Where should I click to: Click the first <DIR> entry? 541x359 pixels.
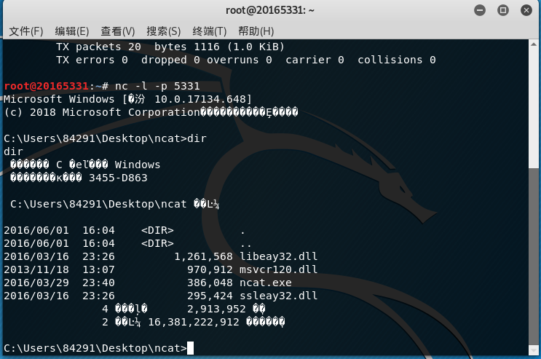[x=158, y=230]
